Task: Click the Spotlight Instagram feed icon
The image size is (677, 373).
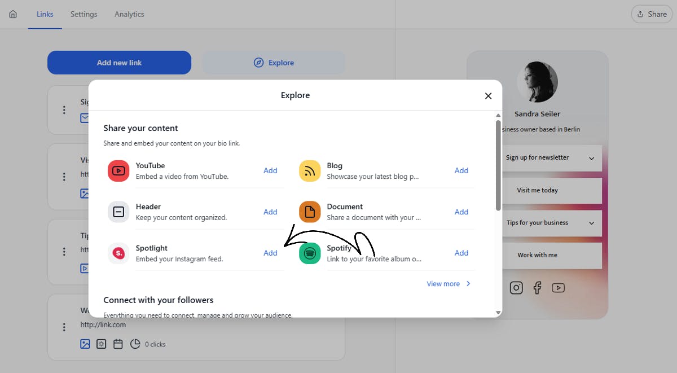Action: (118, 253)
